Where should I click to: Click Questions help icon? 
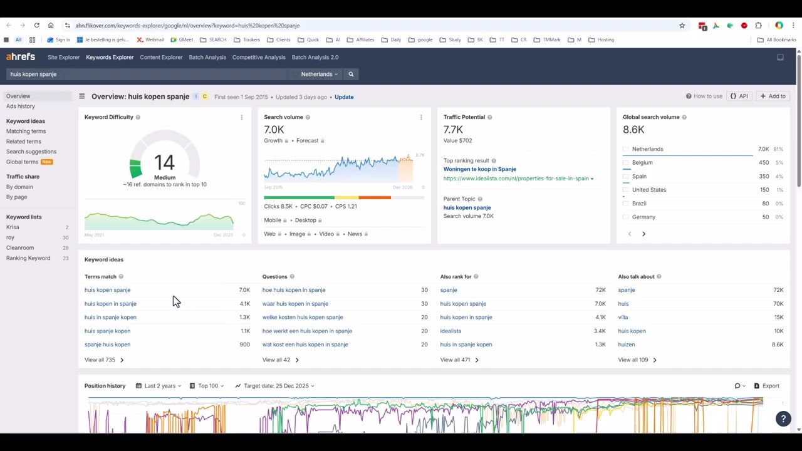[x=292, y=277]
